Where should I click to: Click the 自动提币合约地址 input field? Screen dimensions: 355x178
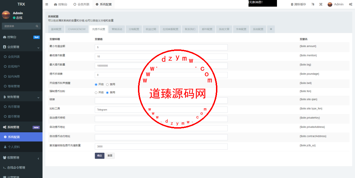[x=161, y=137]
